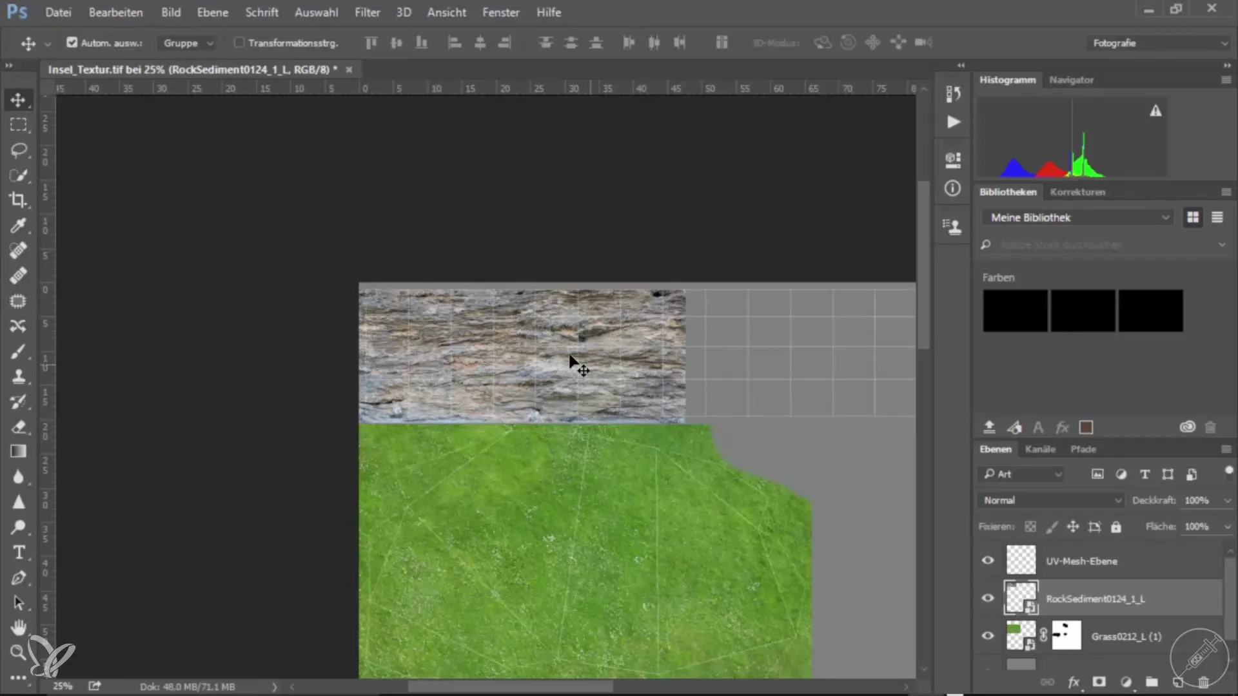The image size is (1238, 696).
Task: Switch to the Korrekturen tab
Action: [1077, 192]
